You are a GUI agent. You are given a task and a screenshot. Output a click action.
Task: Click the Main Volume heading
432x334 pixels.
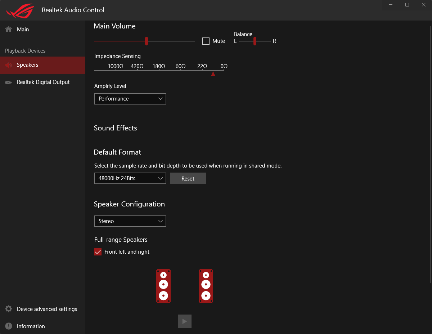114,26
